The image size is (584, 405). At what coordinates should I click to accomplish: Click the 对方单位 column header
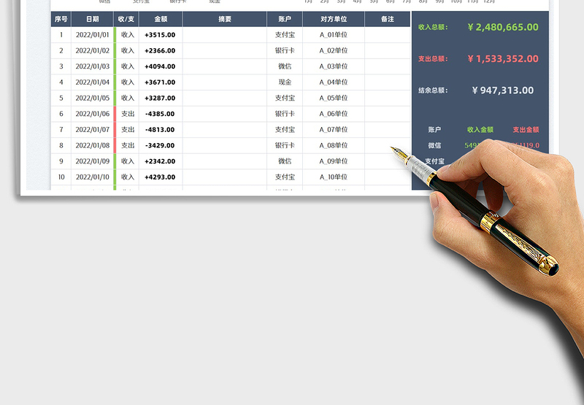pos(334,19)
